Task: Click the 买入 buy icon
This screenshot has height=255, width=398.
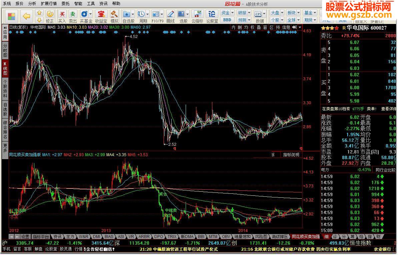Action: coord(62,16)
